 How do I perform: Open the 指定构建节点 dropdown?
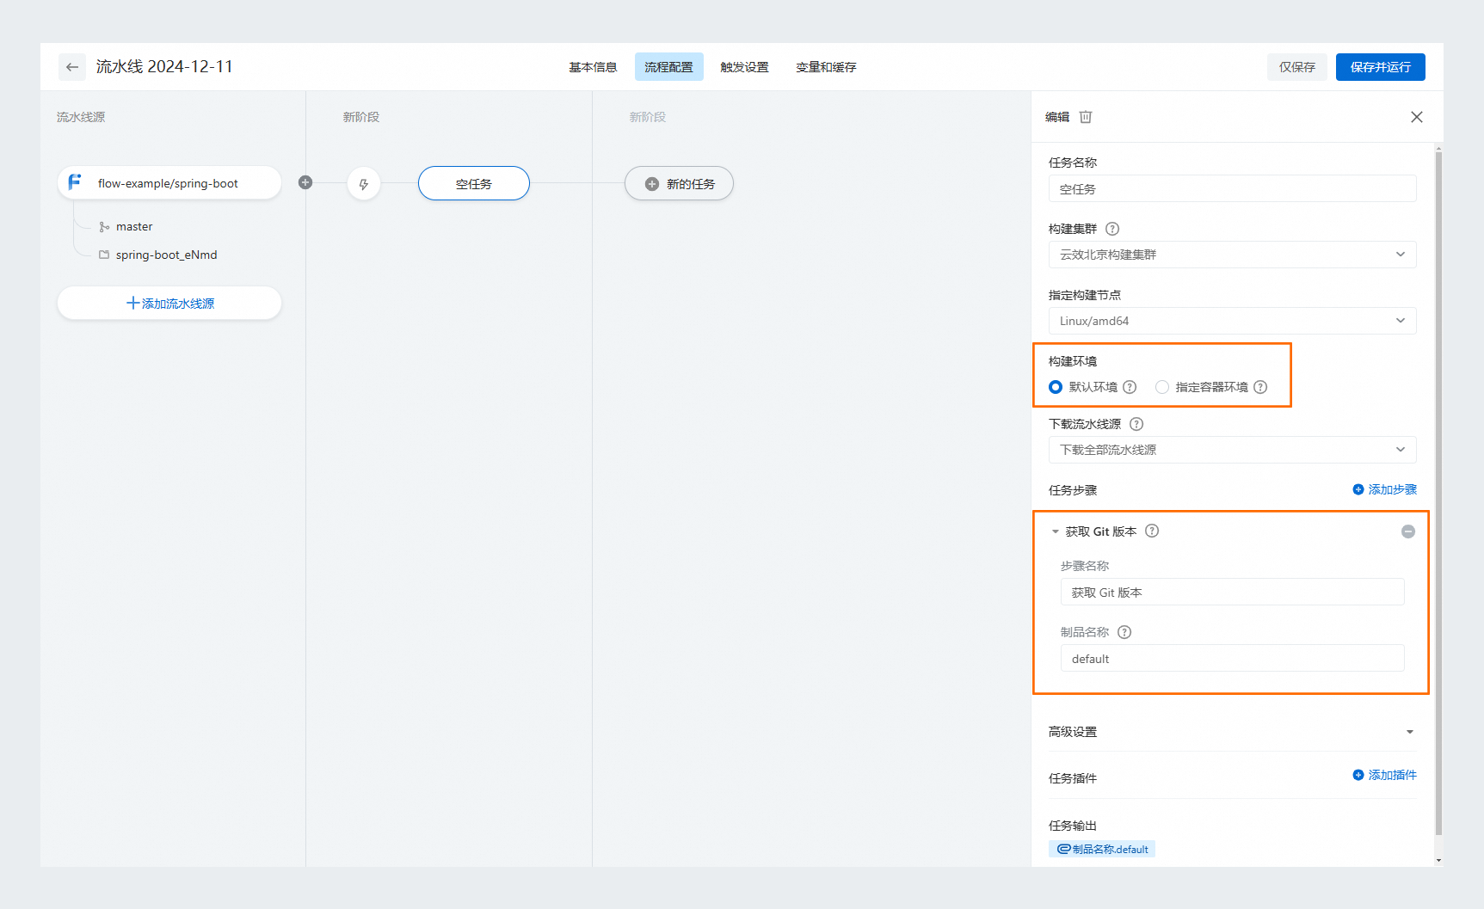[1232, 321]
